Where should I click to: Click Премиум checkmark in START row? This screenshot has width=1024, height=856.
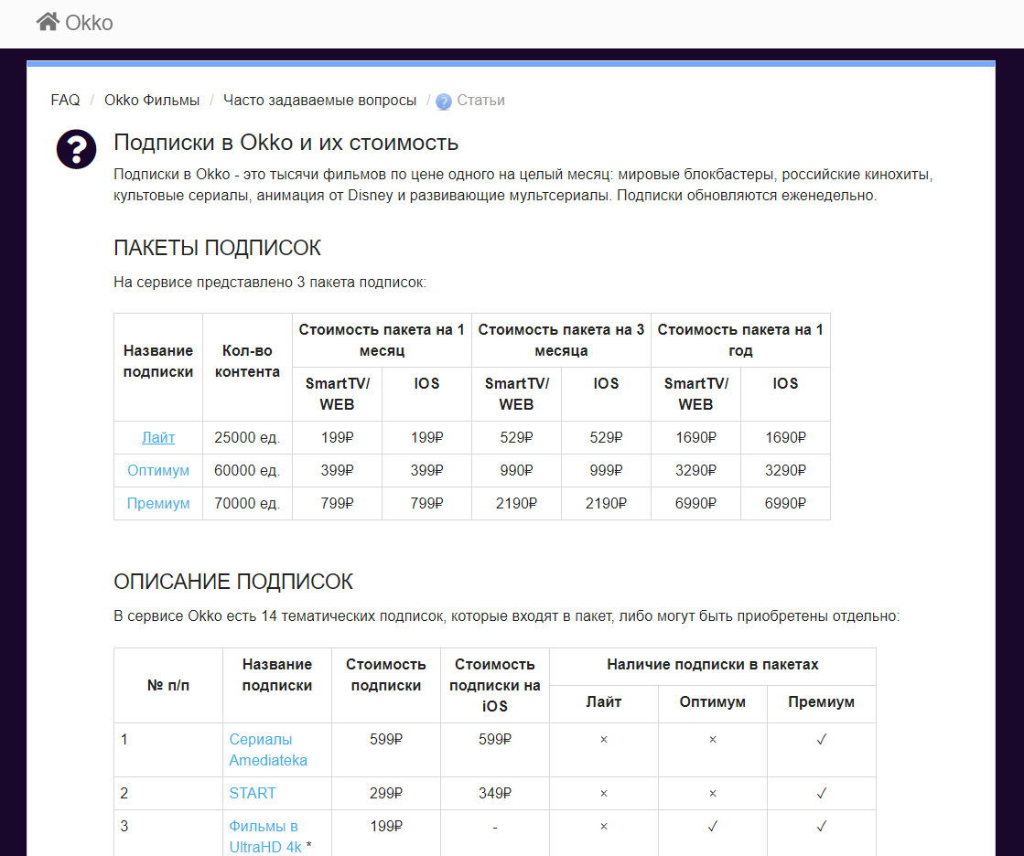click(822, 794)
